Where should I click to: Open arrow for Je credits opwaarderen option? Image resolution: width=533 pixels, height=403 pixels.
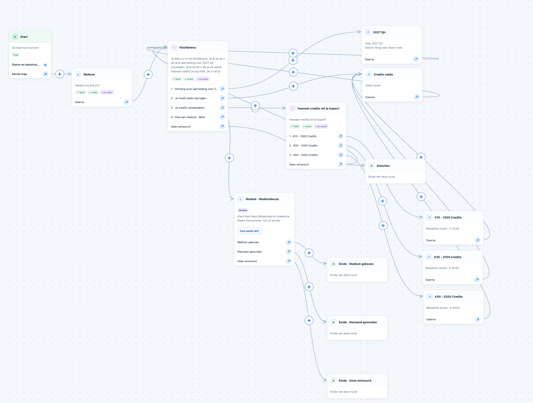tap(222, 108)
